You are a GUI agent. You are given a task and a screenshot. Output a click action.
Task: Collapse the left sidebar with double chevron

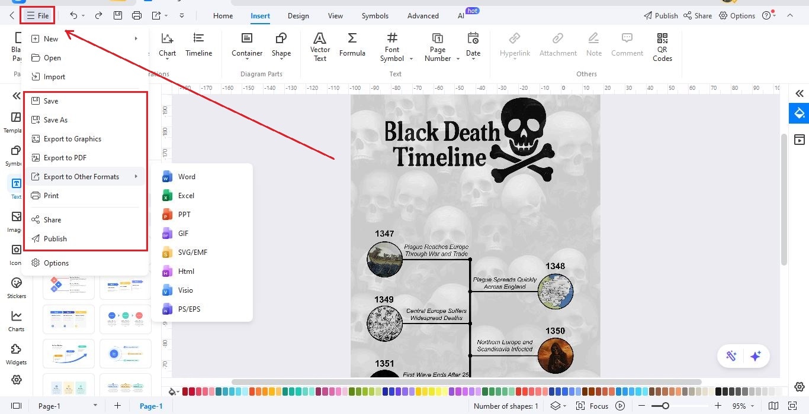pyautogui.click(x=17, y=96)
